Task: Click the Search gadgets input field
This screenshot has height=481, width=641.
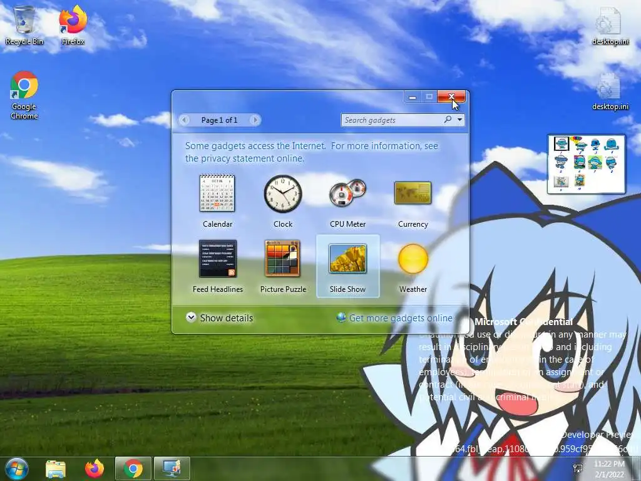Action: click(392, 120)
